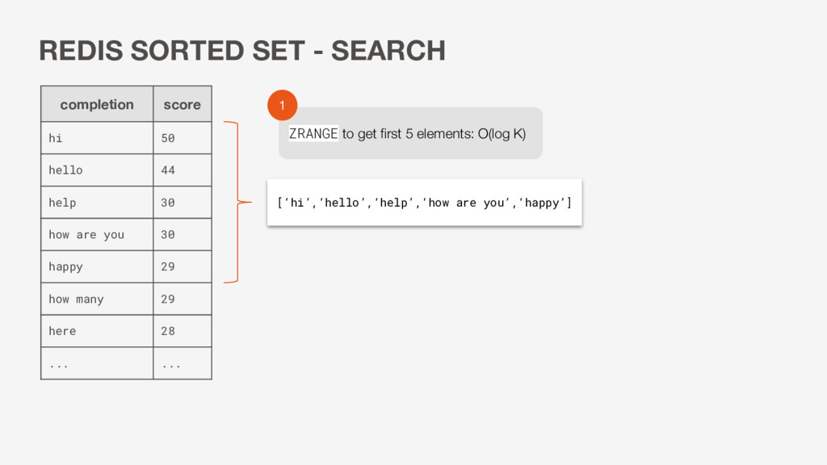Click the result list code box
Viewport: 827px width, 465px height.
(x=425, y=203)
